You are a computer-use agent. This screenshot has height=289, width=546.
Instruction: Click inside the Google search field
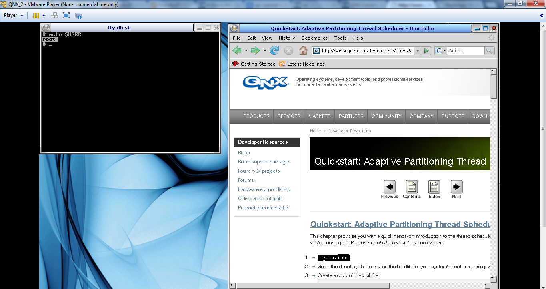[x=465, y=51]
